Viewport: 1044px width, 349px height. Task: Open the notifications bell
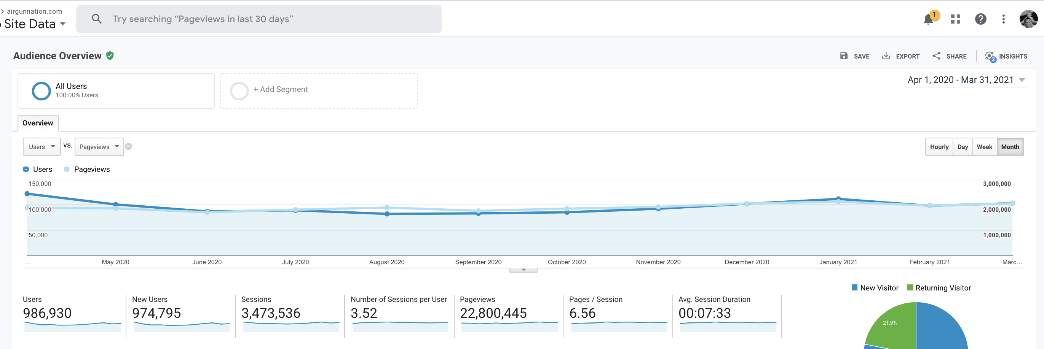[x=928, y=19]
